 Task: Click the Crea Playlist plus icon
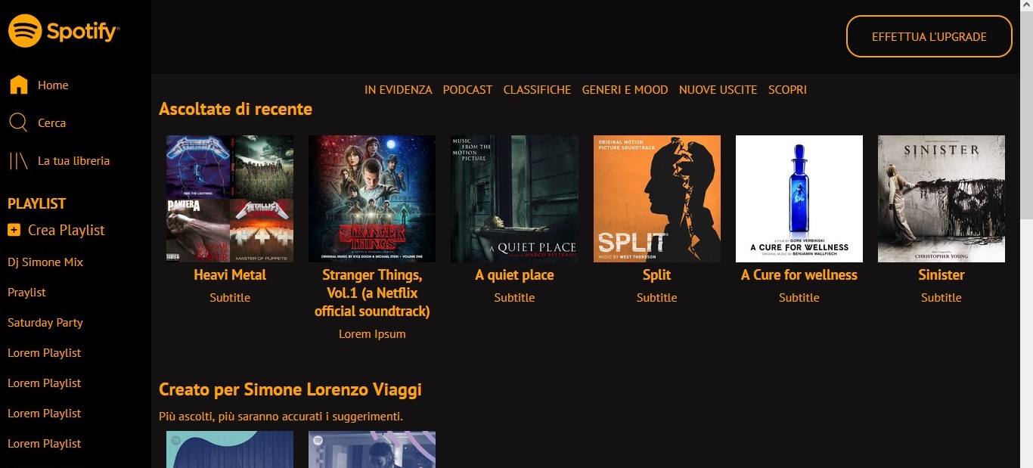(x=14, y=230)
